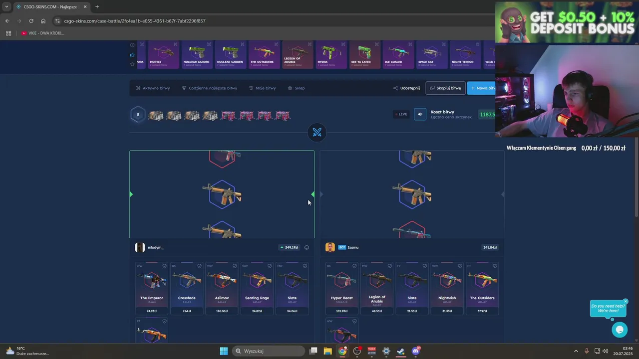The image size is (639, 359).
Task: Open the browser home page icon
Action: pyautogui.click(x=43, y=21)
